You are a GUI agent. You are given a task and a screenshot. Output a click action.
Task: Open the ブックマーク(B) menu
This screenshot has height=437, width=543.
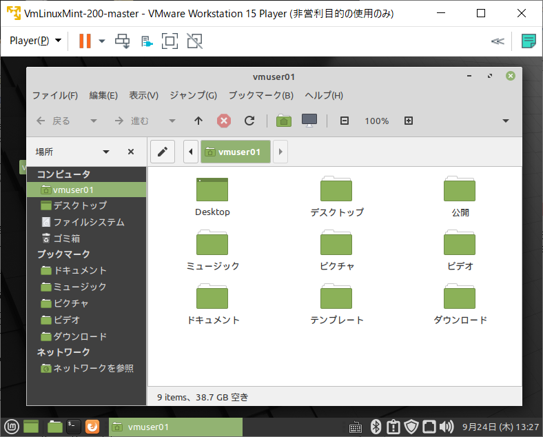point(261,95)
